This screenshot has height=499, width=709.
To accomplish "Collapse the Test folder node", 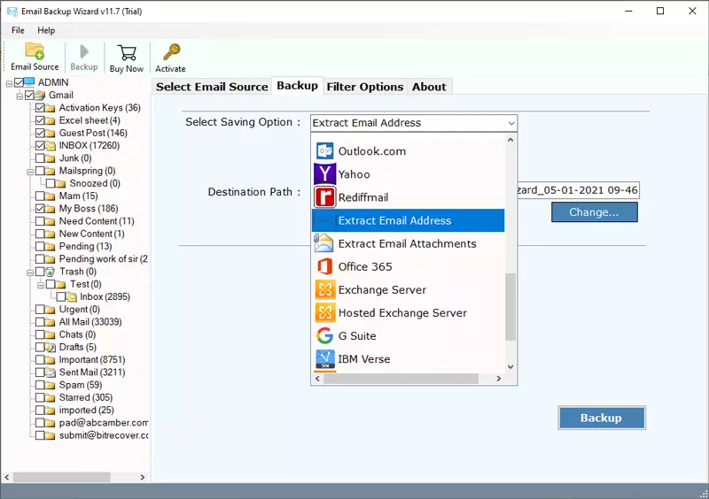I will 40,285.
